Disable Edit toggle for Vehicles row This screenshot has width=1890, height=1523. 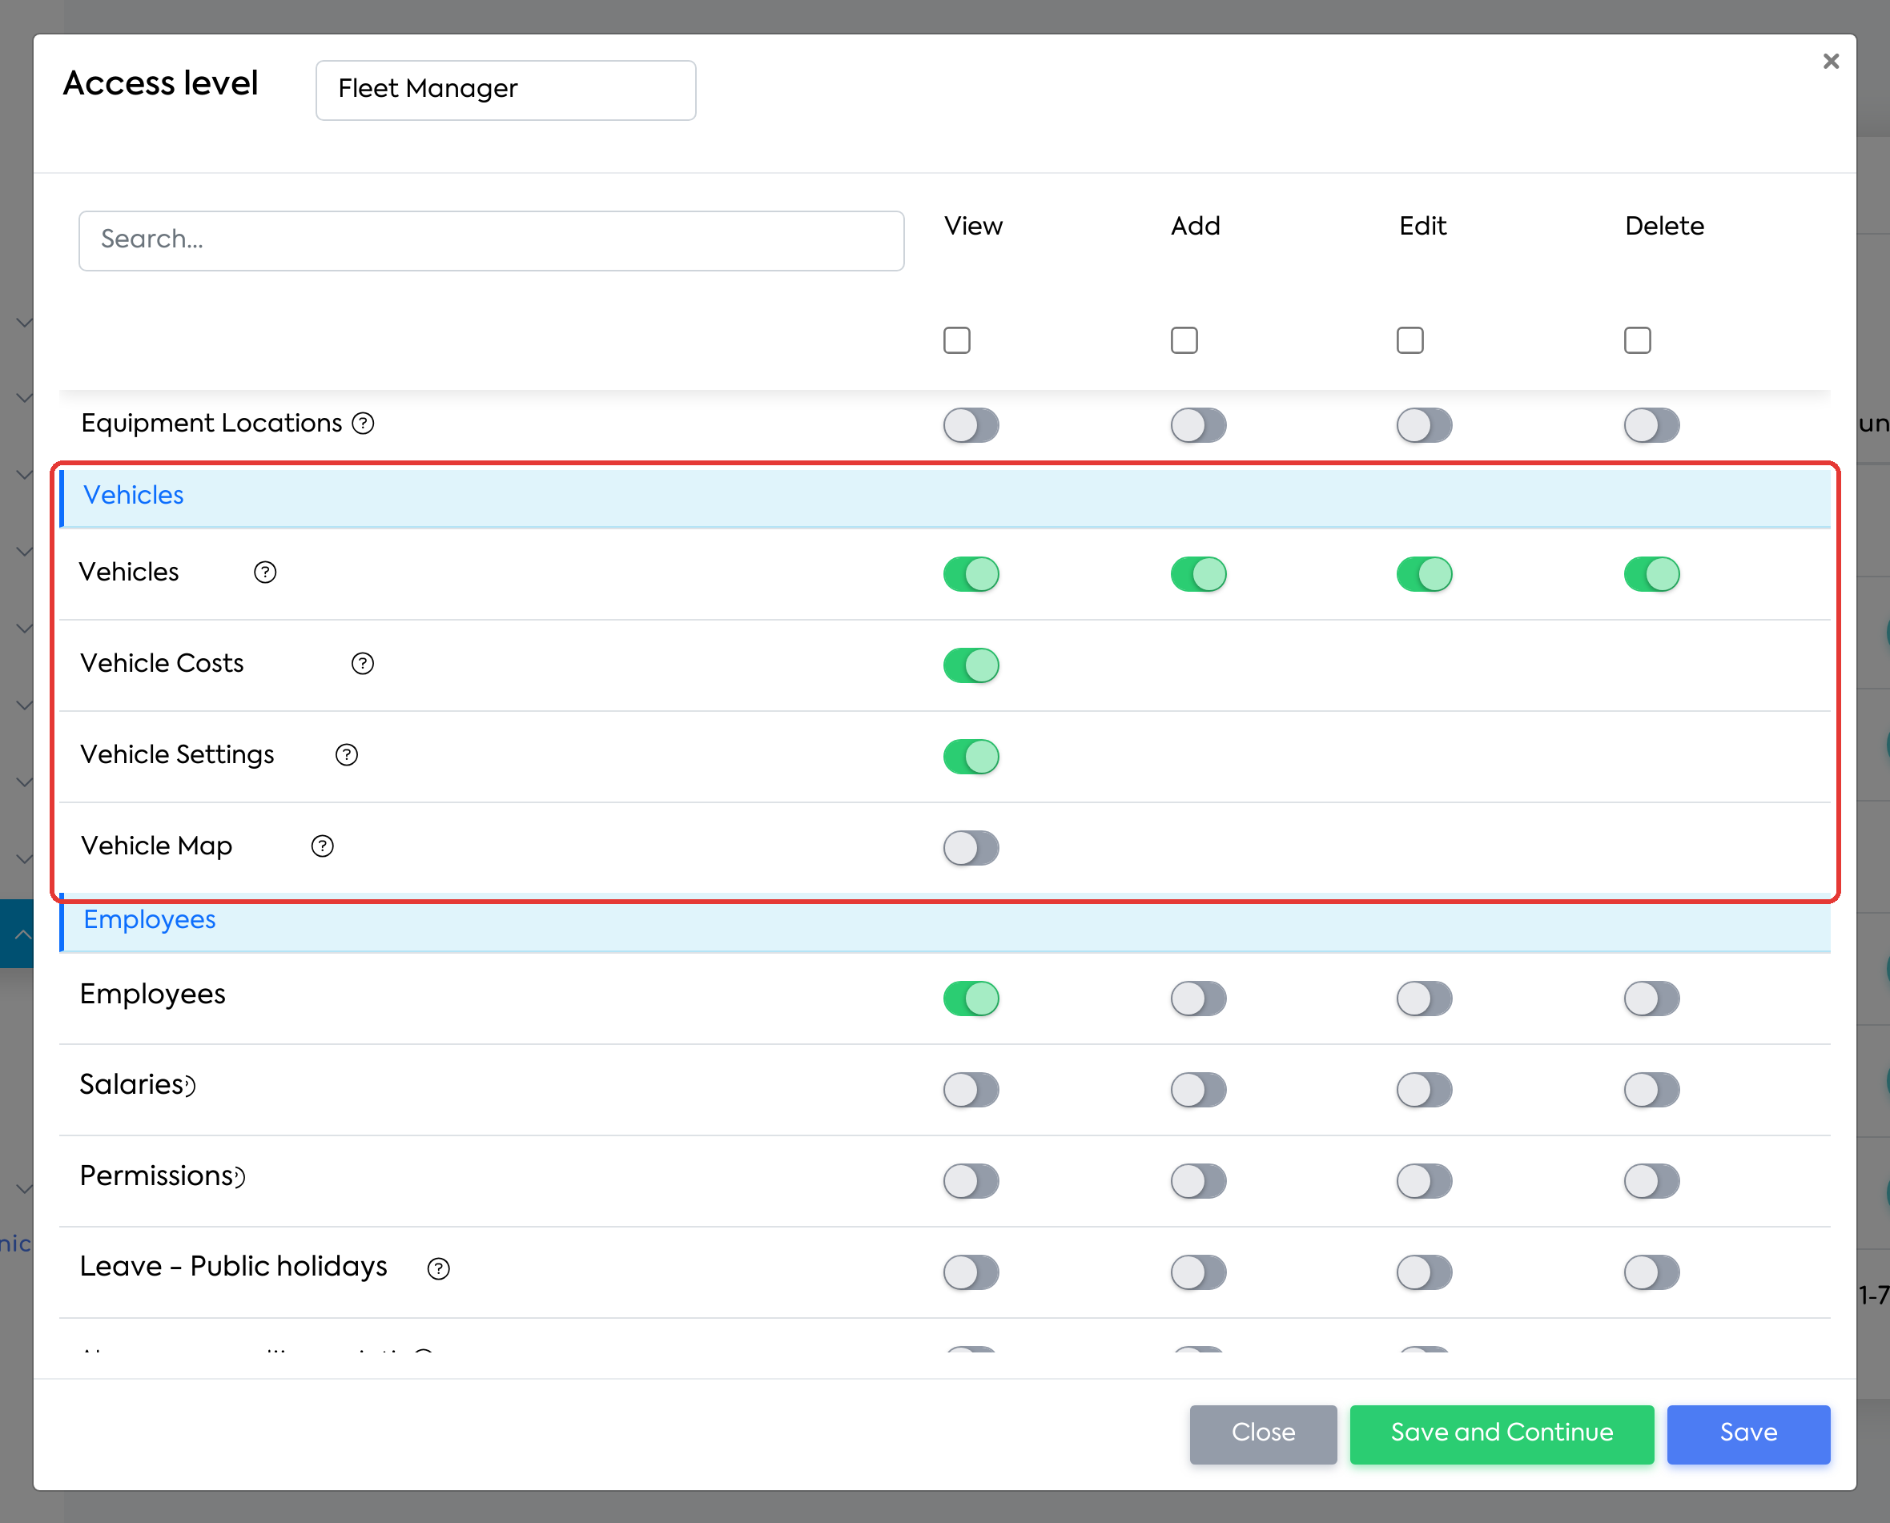1425,575
